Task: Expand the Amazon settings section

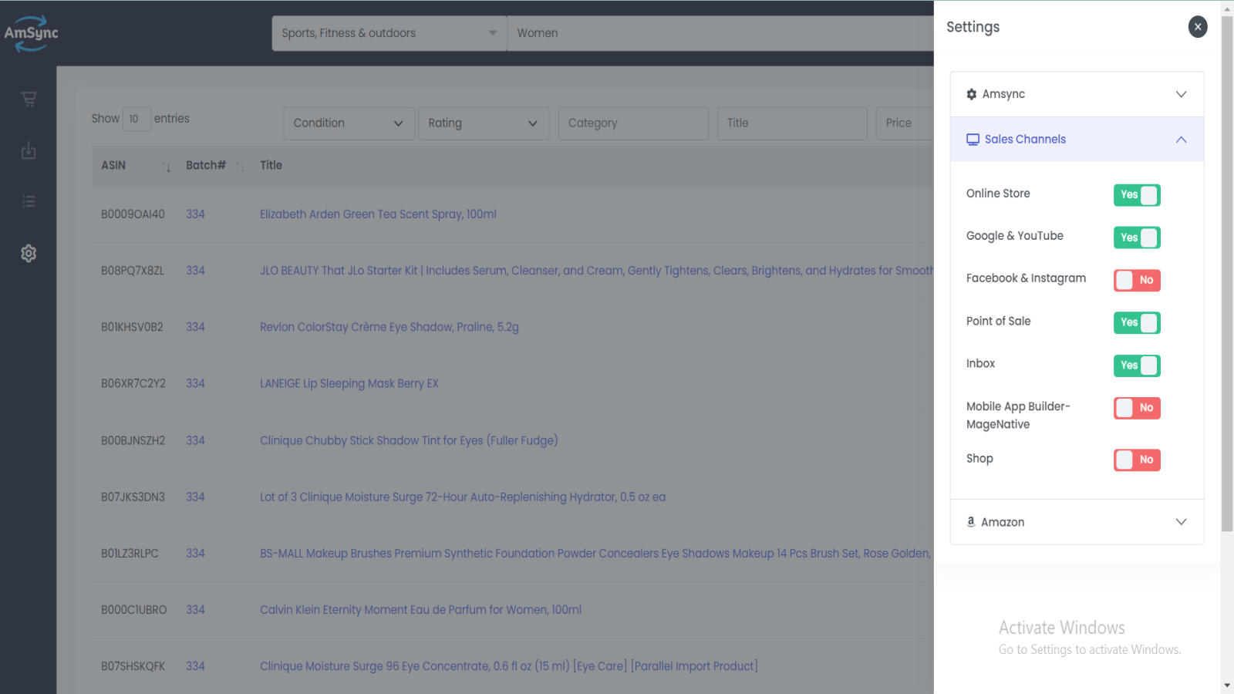Action: click(1077, 522)
